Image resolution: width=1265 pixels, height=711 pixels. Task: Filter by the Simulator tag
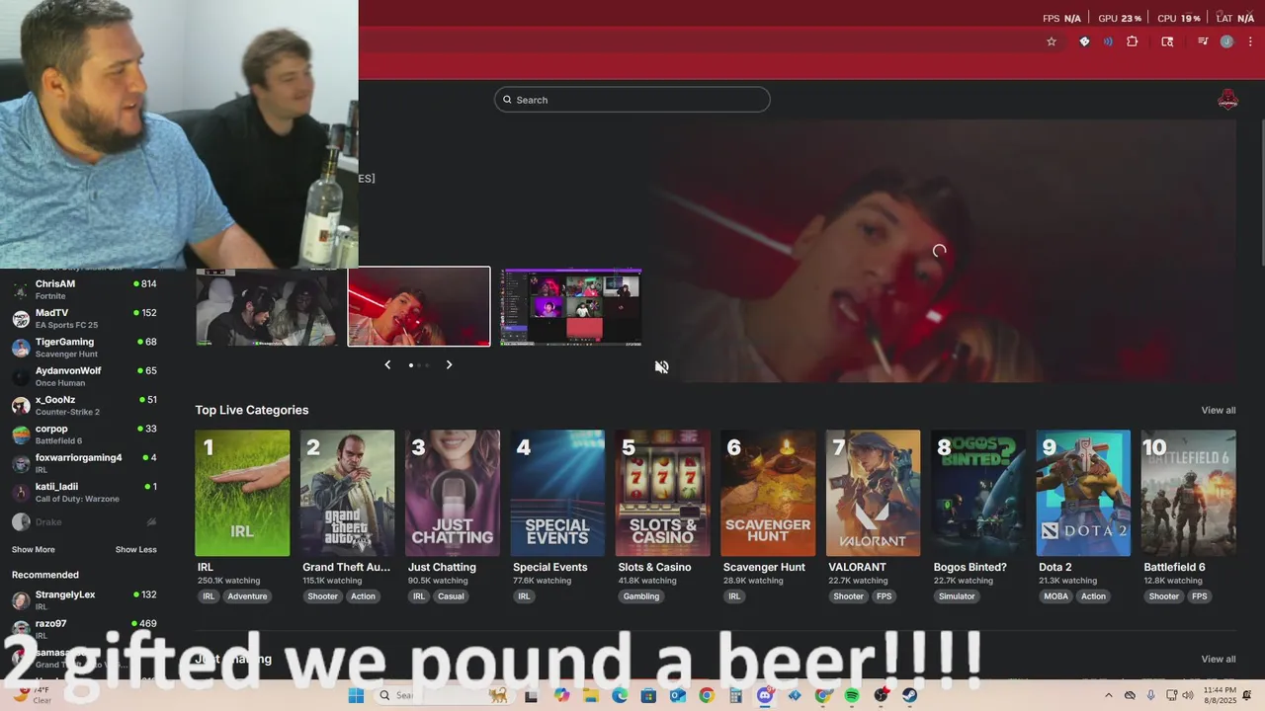click(957, 596)
